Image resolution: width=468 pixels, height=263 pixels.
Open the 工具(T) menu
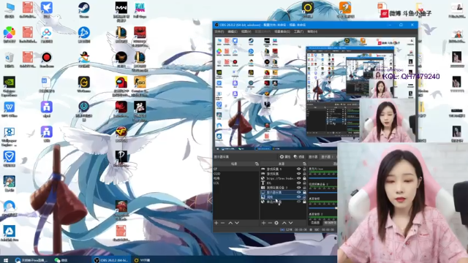pyautogui.click(x=299, y=31)
